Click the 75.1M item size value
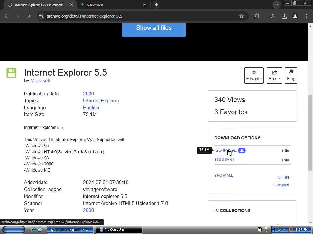Viewport: 313px width, 234px height. (90, 115)
